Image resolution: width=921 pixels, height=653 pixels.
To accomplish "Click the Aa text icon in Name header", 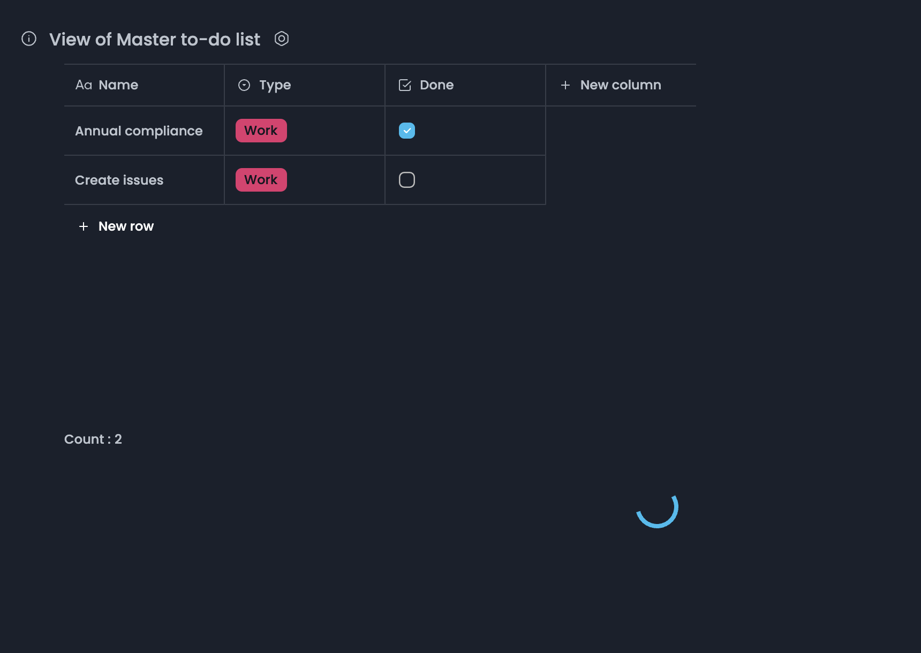I will [84, 85].
